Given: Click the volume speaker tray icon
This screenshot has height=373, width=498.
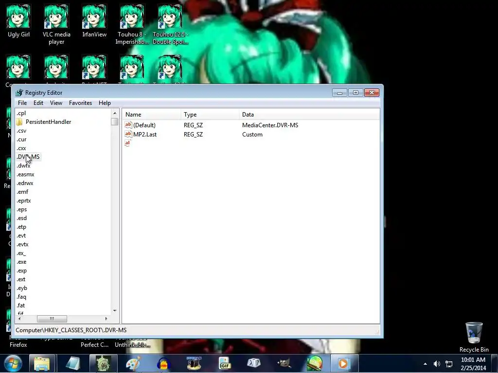Looking at the screenshot, I should 437,364.
